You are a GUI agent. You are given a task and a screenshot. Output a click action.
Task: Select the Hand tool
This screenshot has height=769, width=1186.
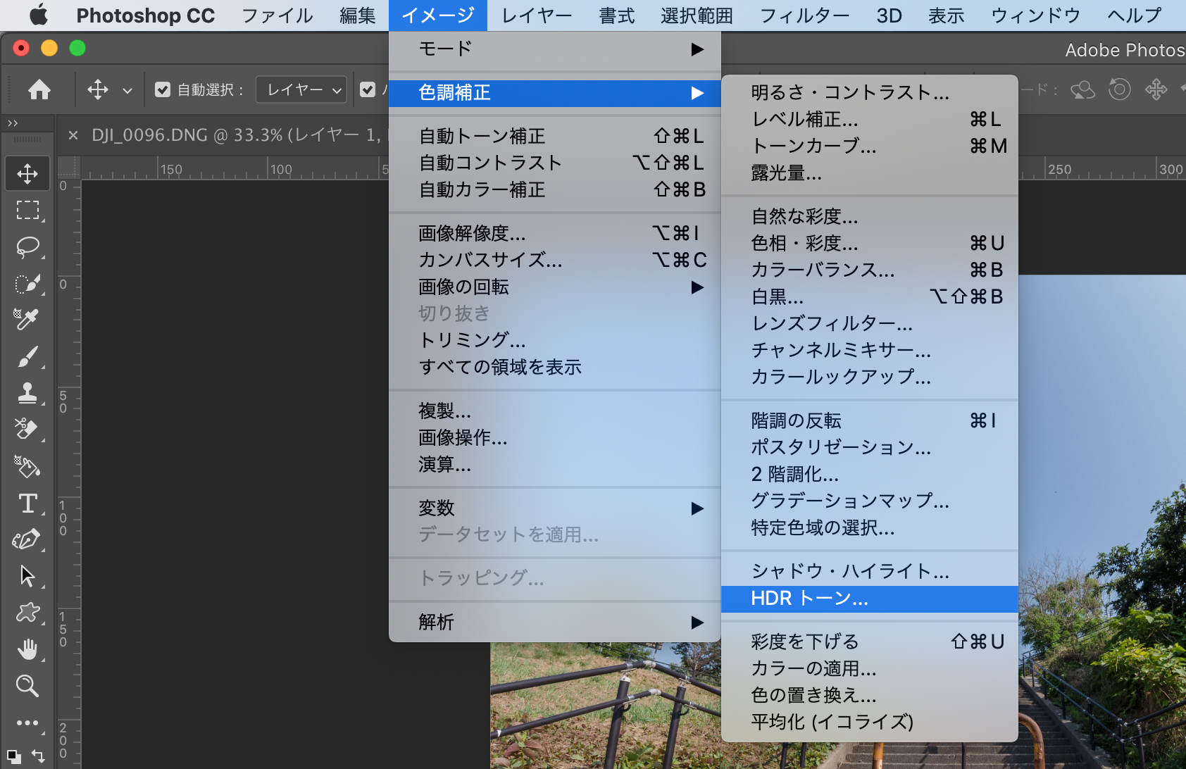tap(27, 649)
